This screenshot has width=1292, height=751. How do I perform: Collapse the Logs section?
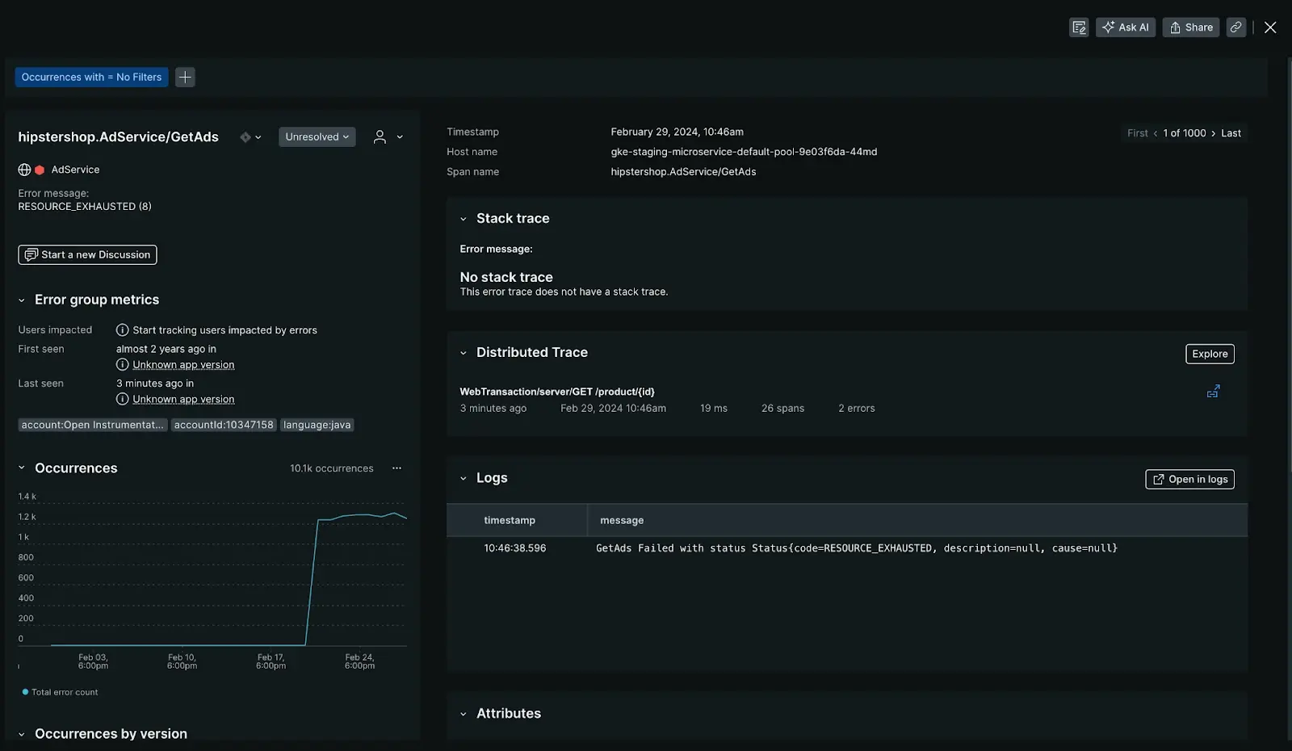(464, 479)
